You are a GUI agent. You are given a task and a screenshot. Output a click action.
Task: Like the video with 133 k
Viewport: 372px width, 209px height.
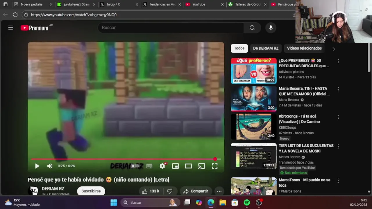[x=151, y=191]
